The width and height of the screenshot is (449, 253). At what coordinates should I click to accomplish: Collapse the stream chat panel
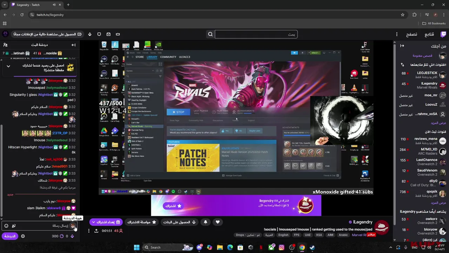point(73,45)
